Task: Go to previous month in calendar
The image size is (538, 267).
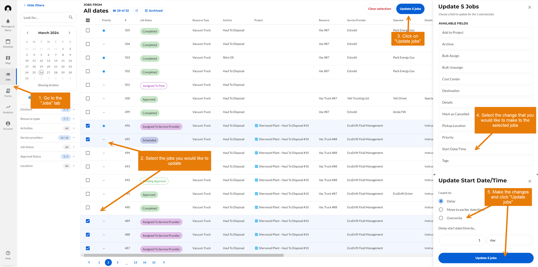Action: 28,33
